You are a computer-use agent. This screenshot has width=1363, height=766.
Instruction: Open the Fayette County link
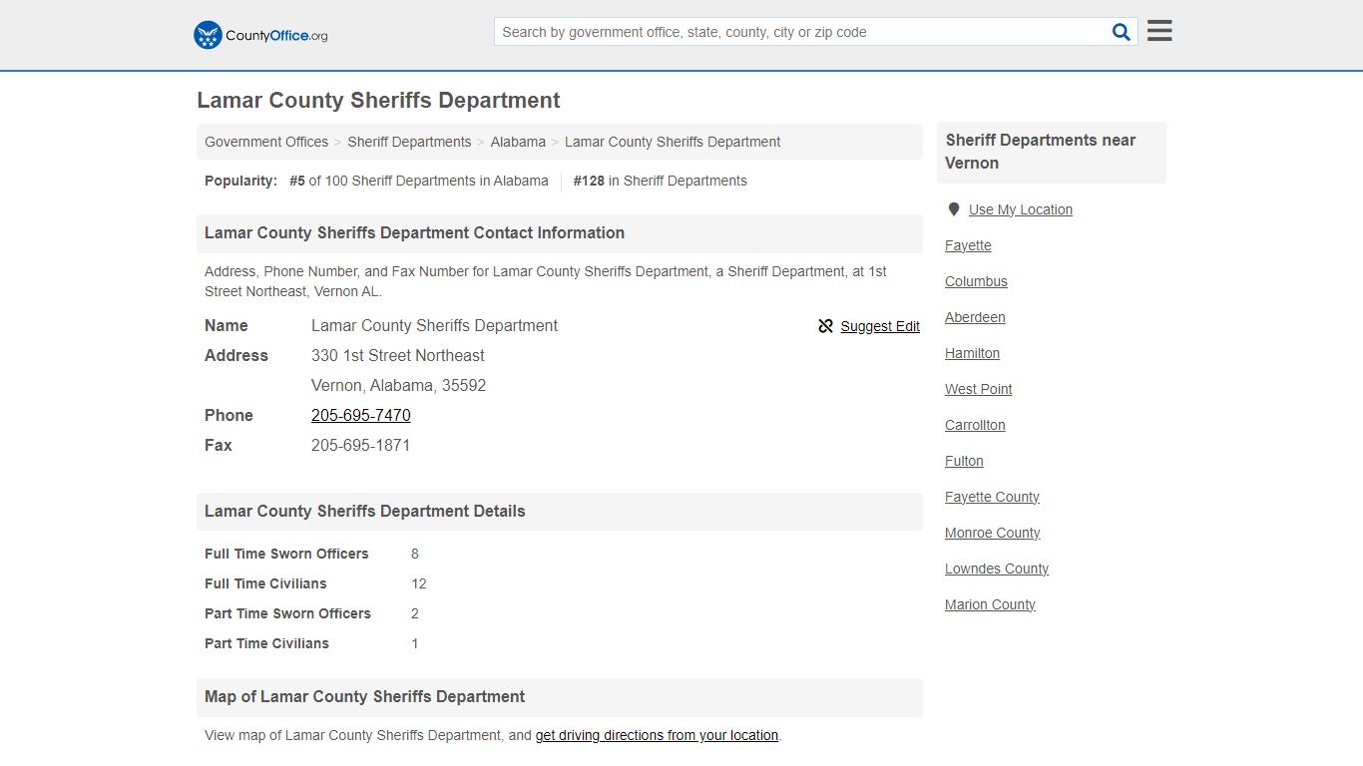pyautogui.click(x=992, y=497)
